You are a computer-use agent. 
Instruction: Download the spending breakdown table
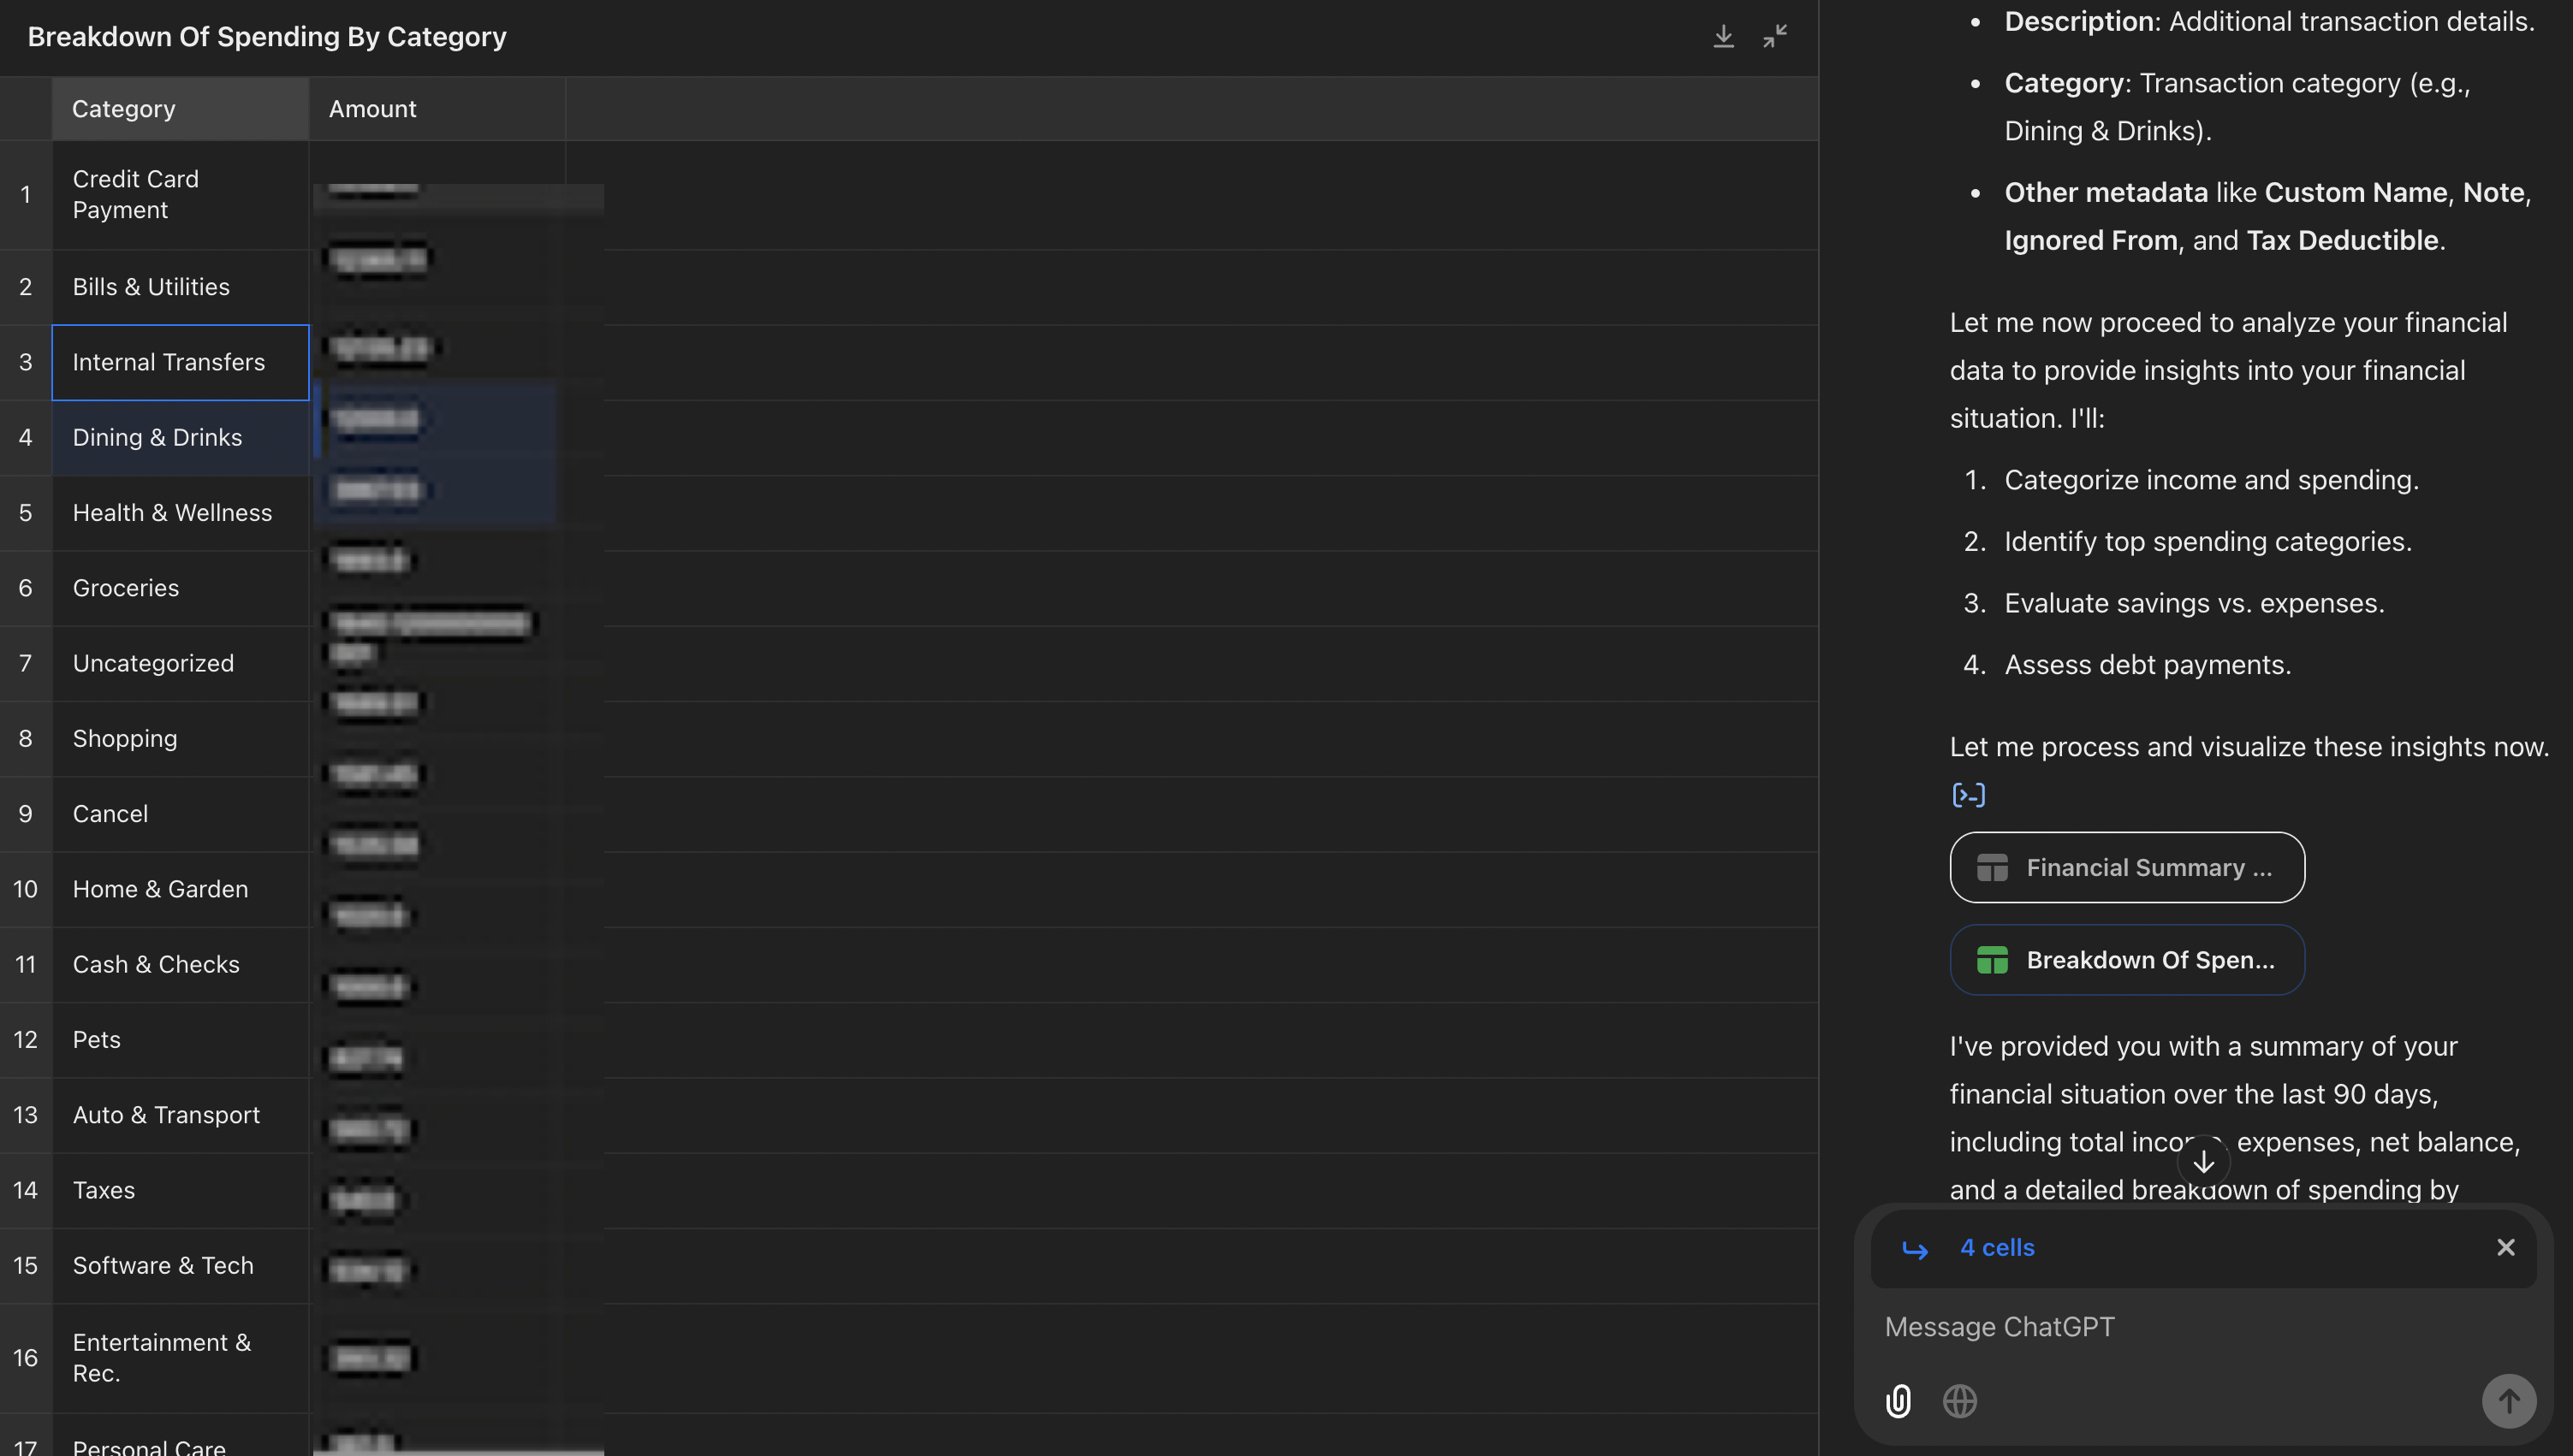(1723, 37)
